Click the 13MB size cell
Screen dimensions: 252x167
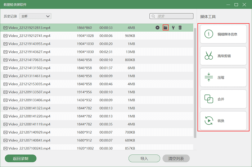[130, 52]
